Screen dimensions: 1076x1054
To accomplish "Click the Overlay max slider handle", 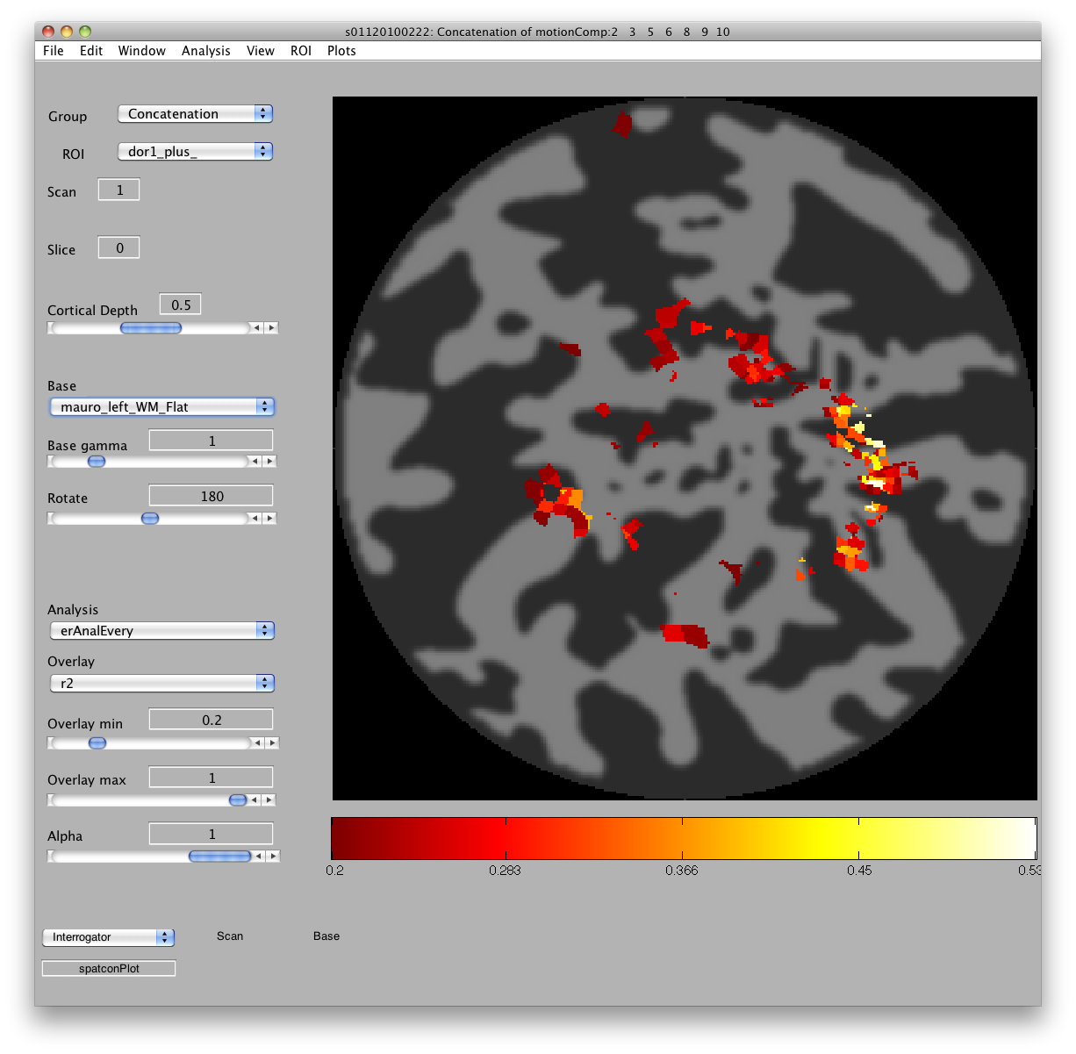I will [237, 800].
